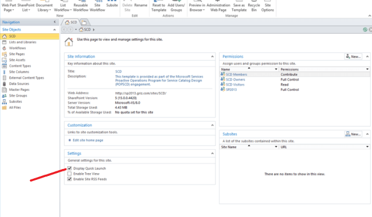Screen dimensions: 372x217
Task: Click the Edit site home page link
Action: [x=88, y=140]
